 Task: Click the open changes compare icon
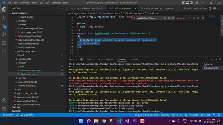click(210, 8)
